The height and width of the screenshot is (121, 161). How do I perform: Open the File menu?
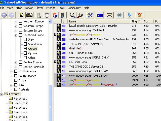[x=2, y=8]
